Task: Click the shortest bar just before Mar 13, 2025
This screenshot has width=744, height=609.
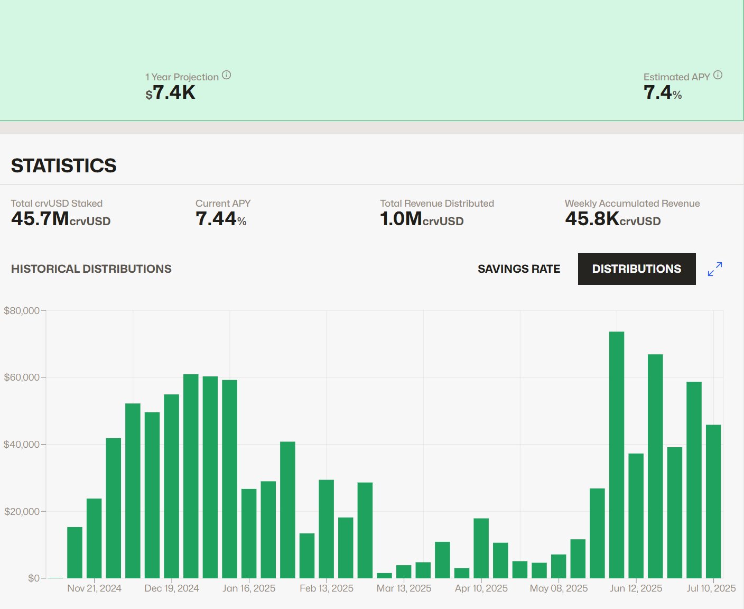Action: [x=384, y=575]
